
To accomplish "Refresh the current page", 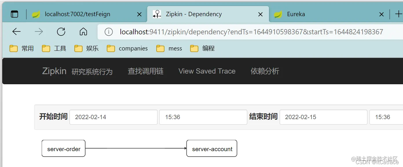I will coord(61,32).
